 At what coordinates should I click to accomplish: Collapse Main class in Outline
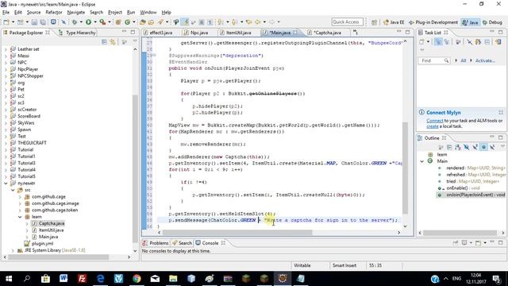click(x=421, y=161)
